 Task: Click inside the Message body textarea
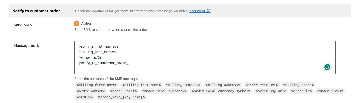(x=205, y=57)
